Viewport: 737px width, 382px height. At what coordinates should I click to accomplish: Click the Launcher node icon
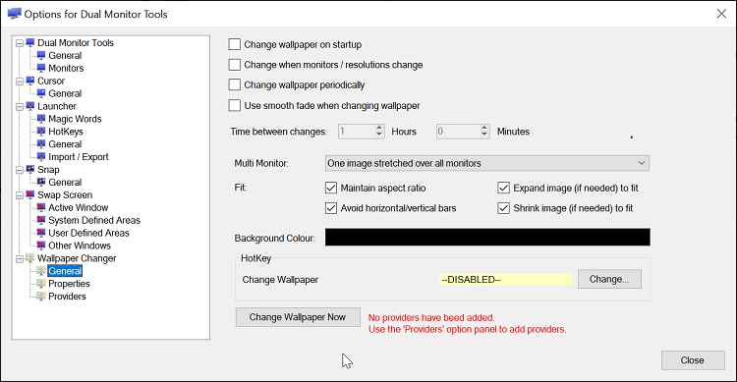point(30,106)
